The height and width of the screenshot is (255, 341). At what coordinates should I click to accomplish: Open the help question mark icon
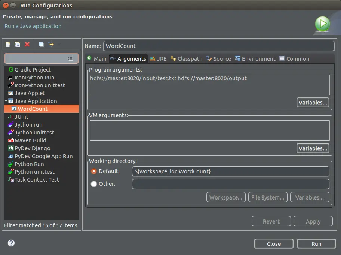point(11,243)
